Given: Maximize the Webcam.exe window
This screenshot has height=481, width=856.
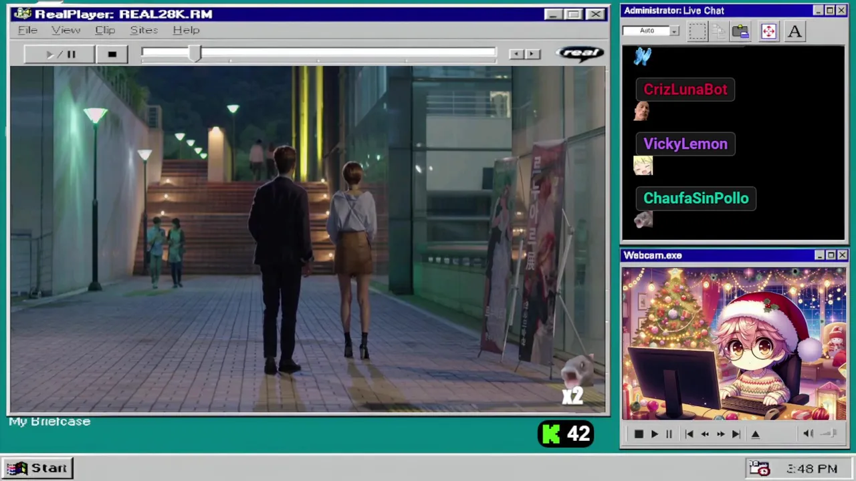Looking at the screenshot, I should pos(831,255).
